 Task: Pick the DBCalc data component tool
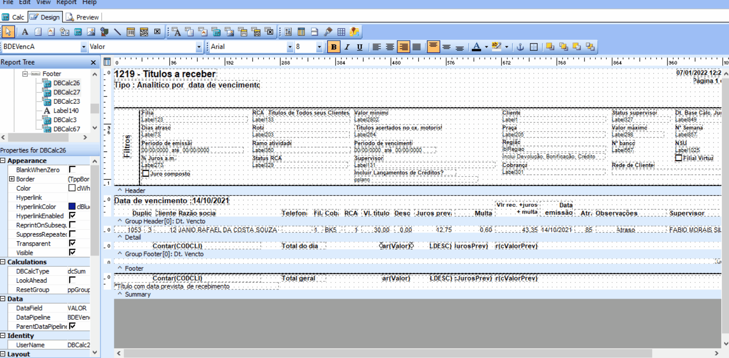[216, 32]
